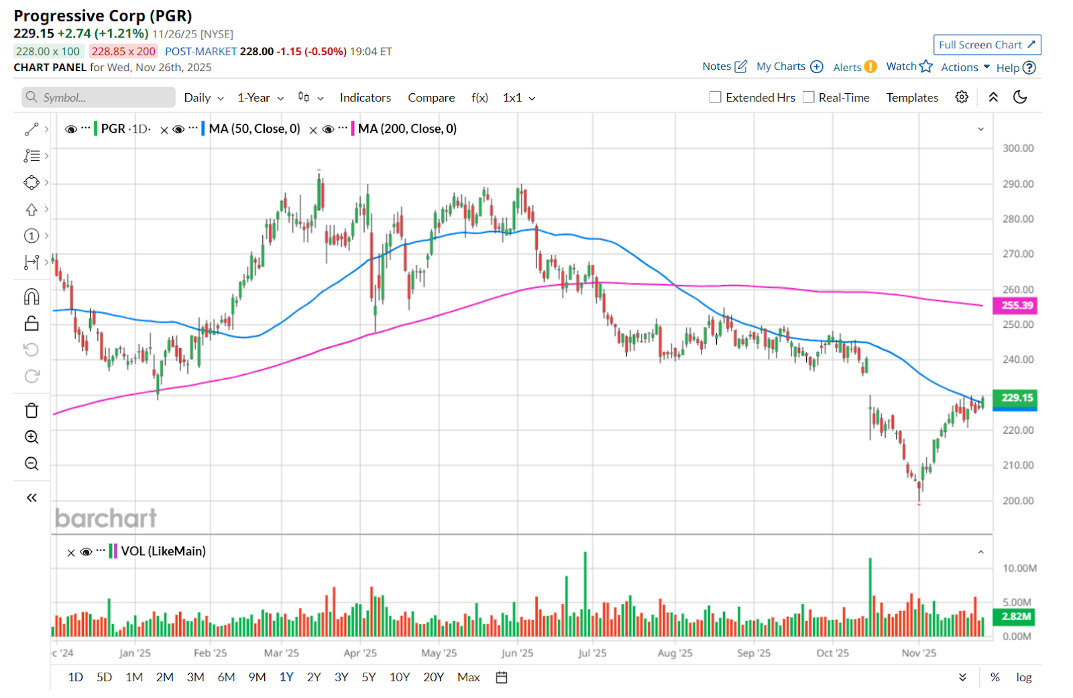Open the Actions dropdown
Image resolution: width=1073 pixels, height=698 pixels.
click(x=966, y=67)
